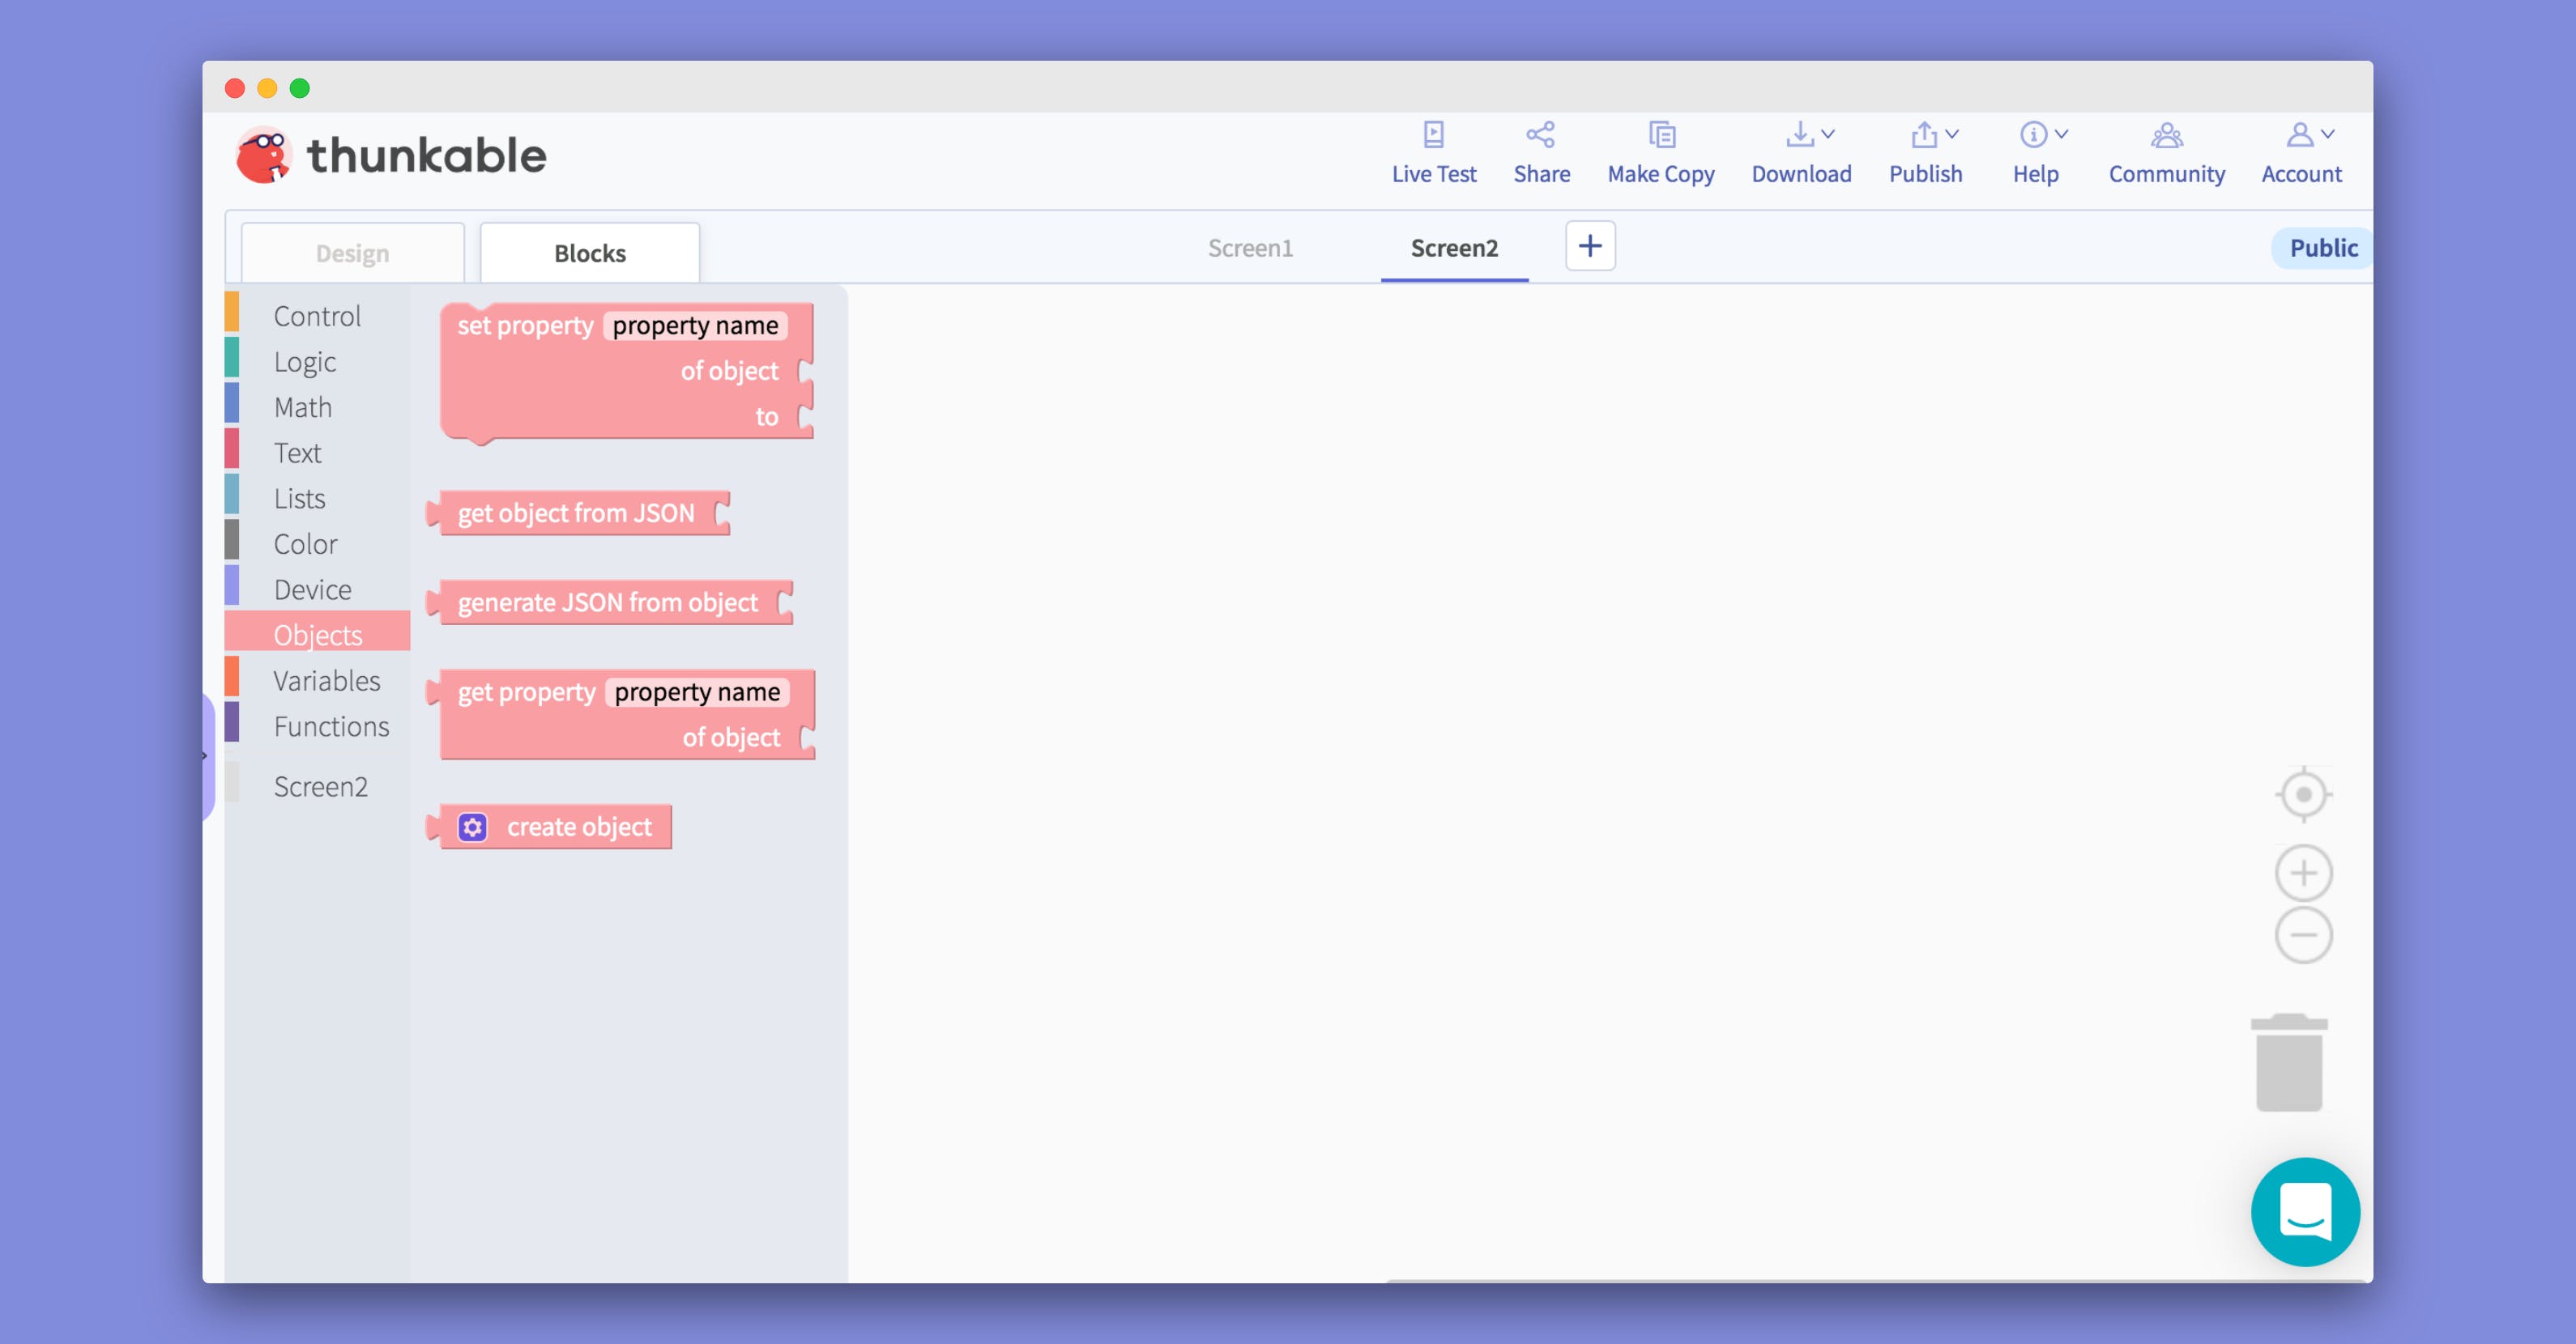Click the trash can on the workspace
Viewport: 2576px width, 1344px height.
(2291, 1061)
